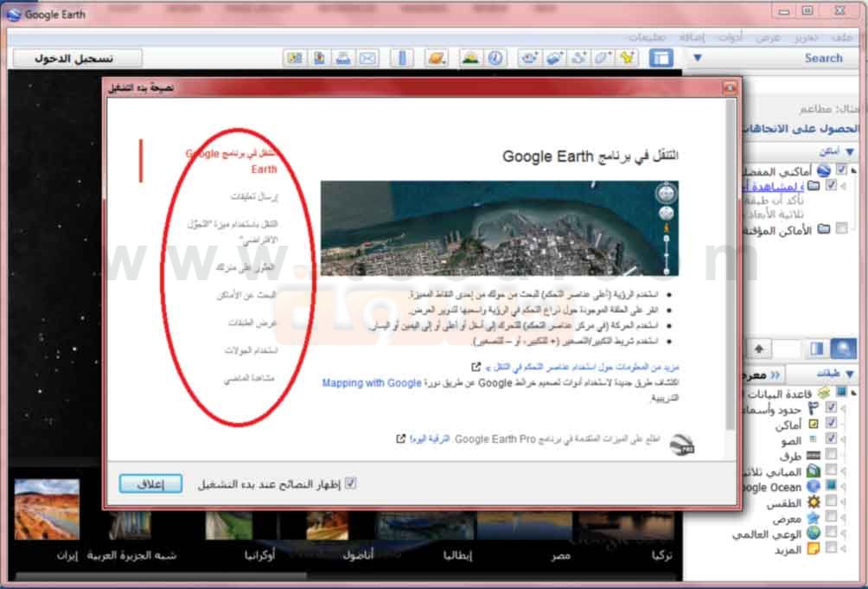Viewport: 868px width, 589px height.
Task: Select the Add Polygon tool icon
Action: [603, 58]
